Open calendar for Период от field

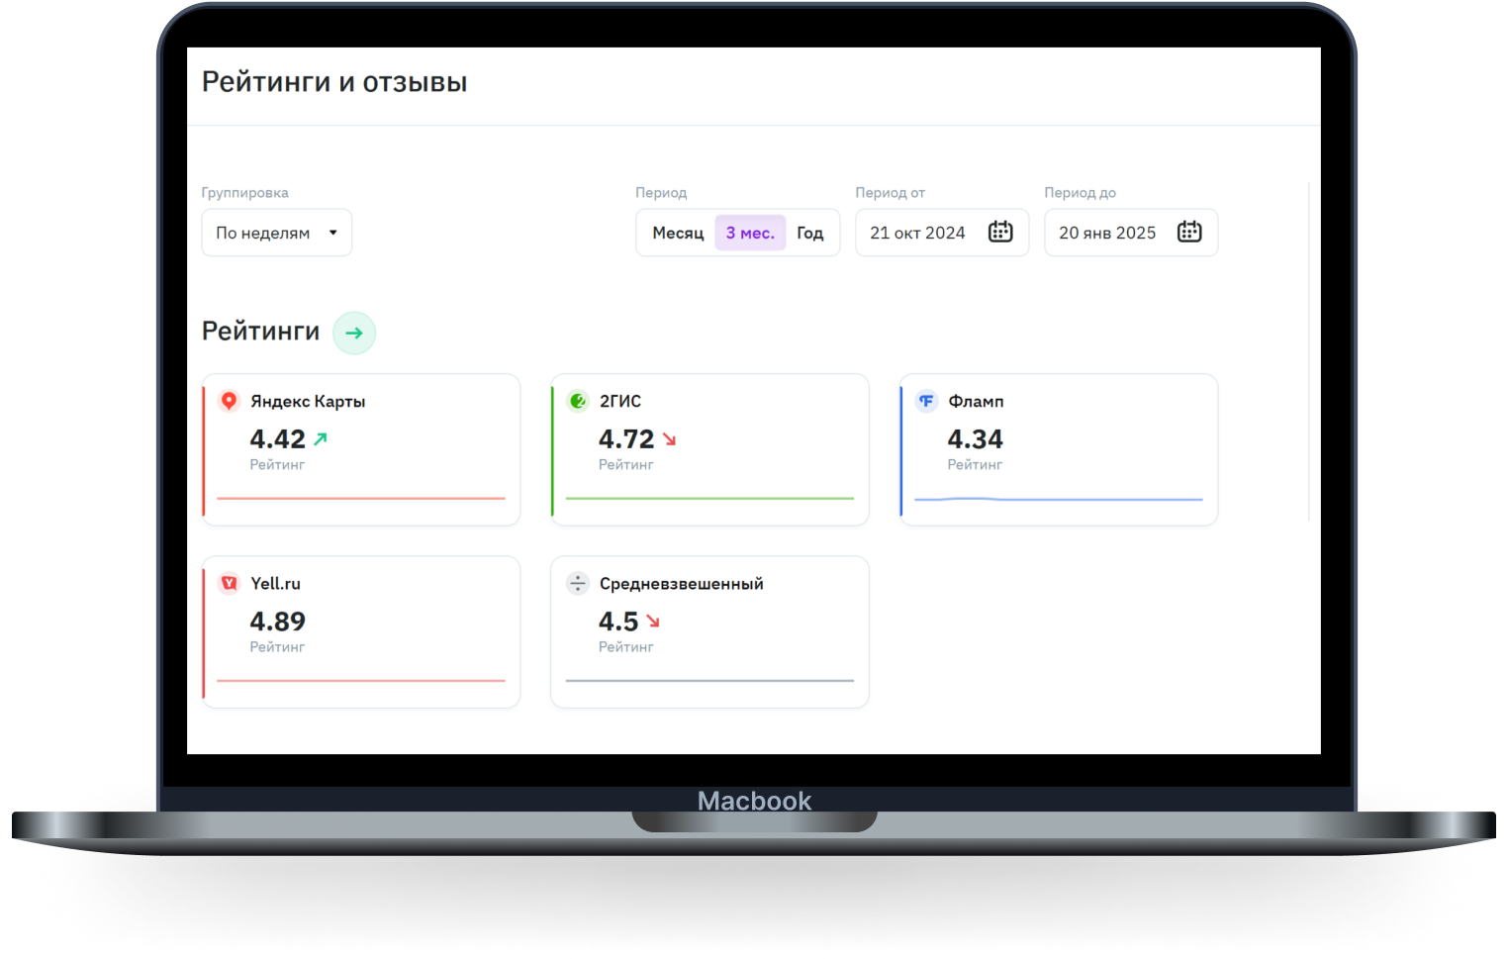pos(1000,232)
